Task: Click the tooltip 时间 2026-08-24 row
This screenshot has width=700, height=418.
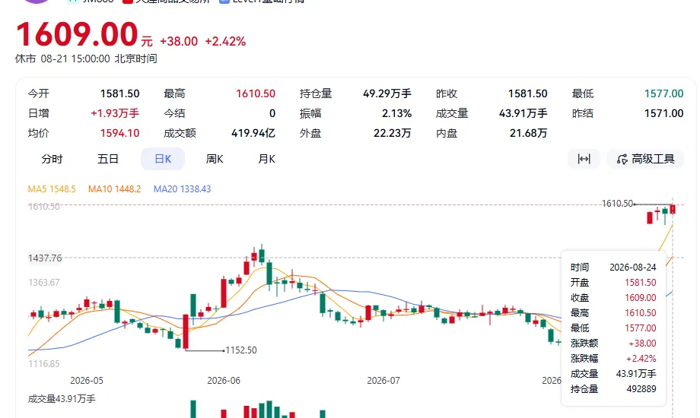Action: tap(613, 268)
